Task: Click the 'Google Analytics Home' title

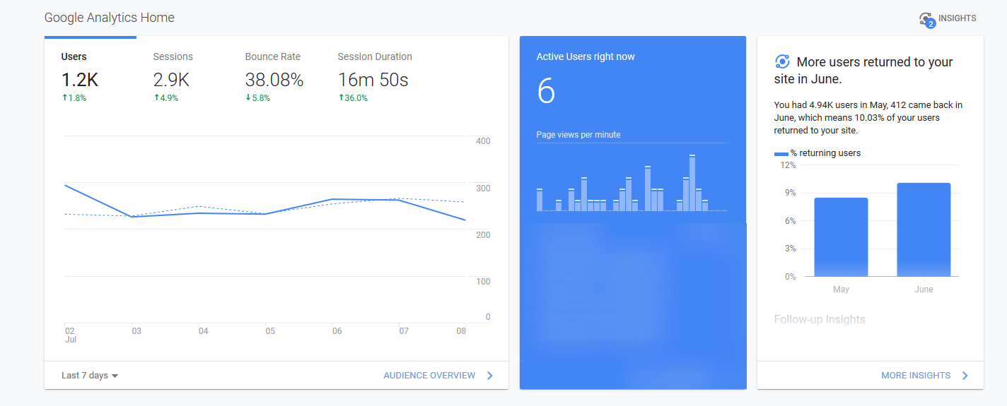Action: click(x=110, y=18)
